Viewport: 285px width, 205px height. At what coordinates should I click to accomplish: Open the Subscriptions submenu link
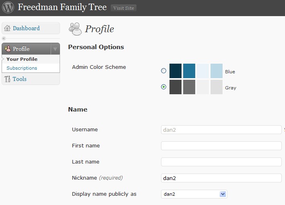pyautogui.click(x=22, y=68)
